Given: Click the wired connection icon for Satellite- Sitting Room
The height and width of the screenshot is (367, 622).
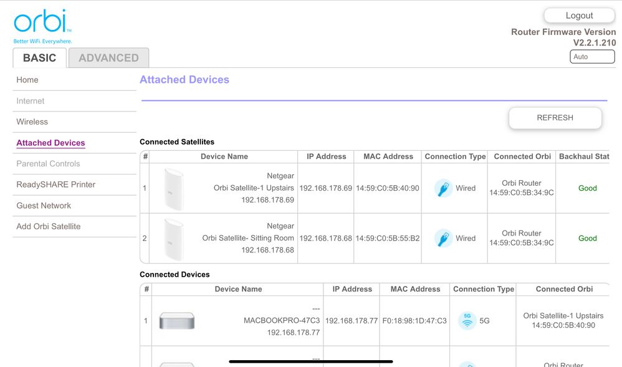Looking at the screenshot, I should tap(443, 238).
